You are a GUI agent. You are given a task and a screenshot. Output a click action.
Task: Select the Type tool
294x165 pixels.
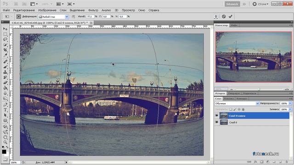(x=5, y=110)
